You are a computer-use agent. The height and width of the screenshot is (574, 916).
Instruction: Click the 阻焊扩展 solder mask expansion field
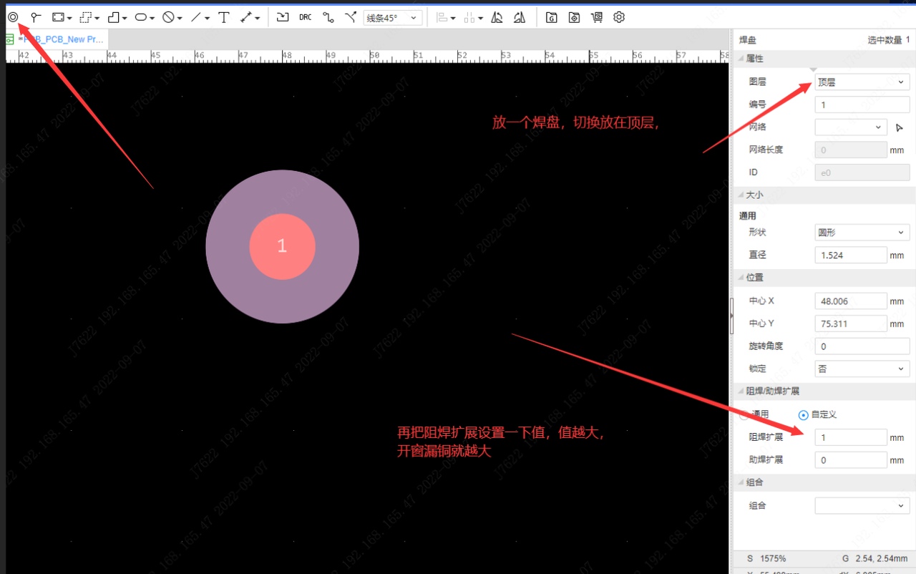[851, 437]
